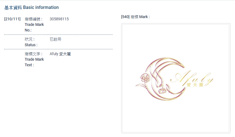Viewport: 235px width, 137px height.
Task: Click the rose flower on logo's left side
Action: point(144,77)
